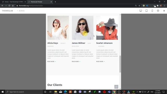
Task: Open Task View on taskbar
Action: [50, 92]
